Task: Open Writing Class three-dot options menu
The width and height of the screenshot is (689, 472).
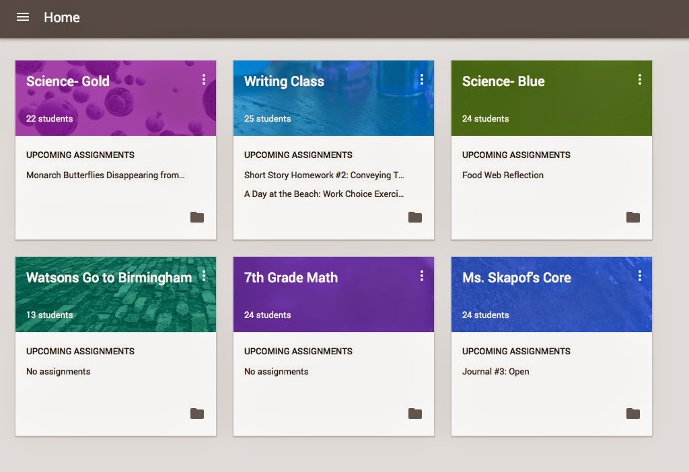Action: [422, 80]
